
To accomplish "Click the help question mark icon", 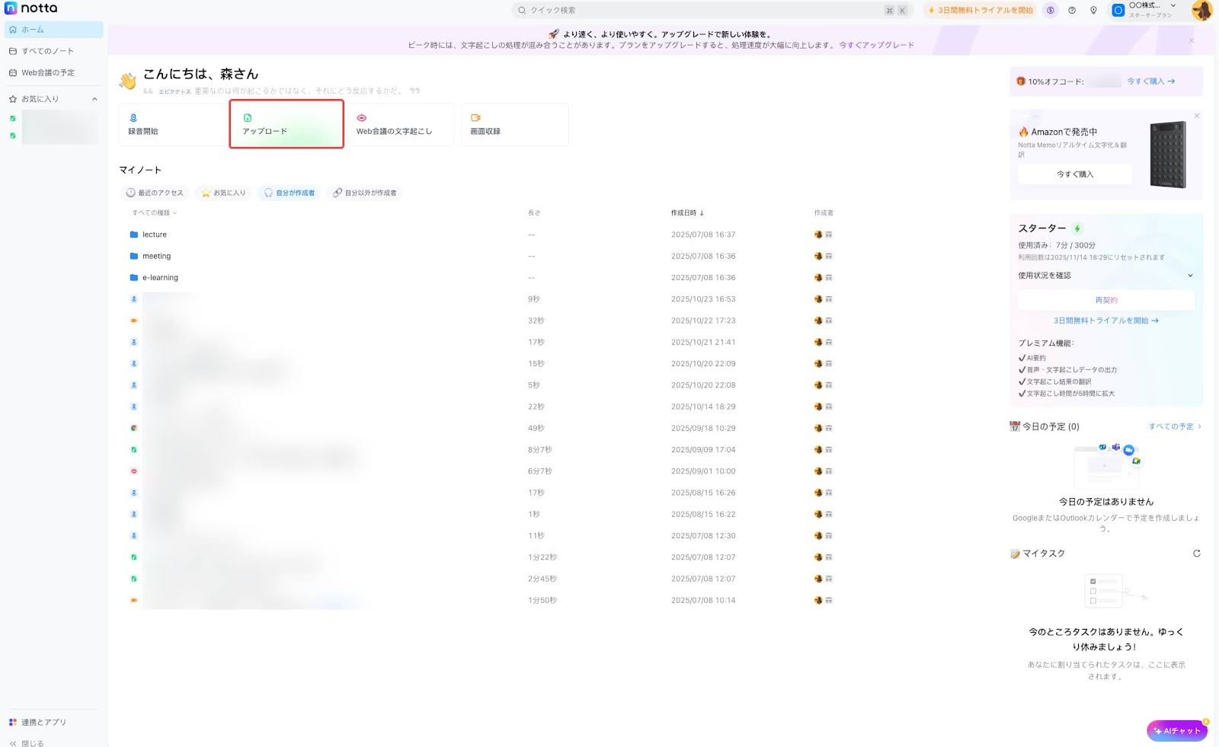I will click(x=1072, y=11).
